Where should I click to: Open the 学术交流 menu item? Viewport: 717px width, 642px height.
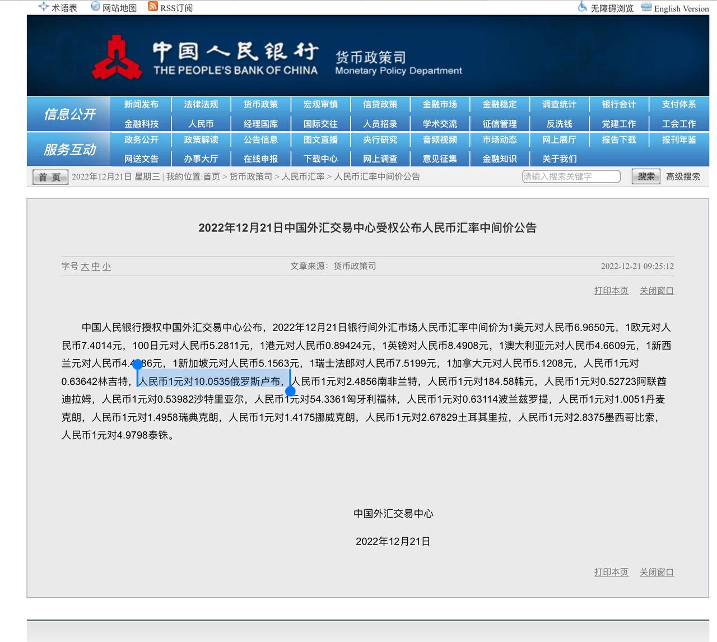440,124
